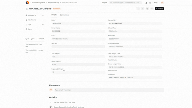Expand the three-dots more options menu

click(x=152, y=9)
